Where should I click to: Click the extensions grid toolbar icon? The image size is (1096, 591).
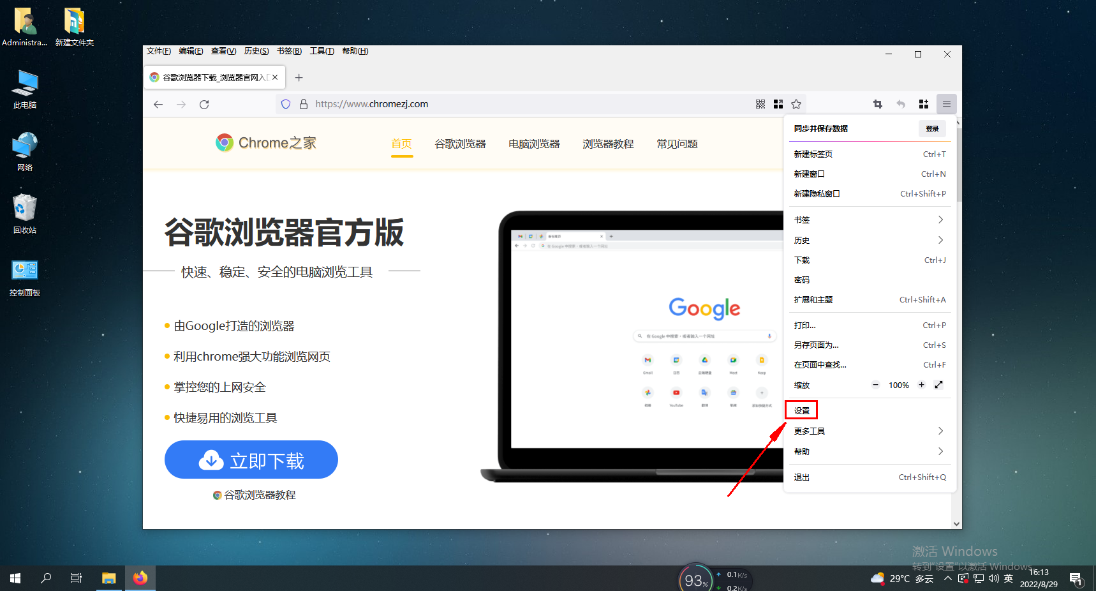click(x=924, y=104)
